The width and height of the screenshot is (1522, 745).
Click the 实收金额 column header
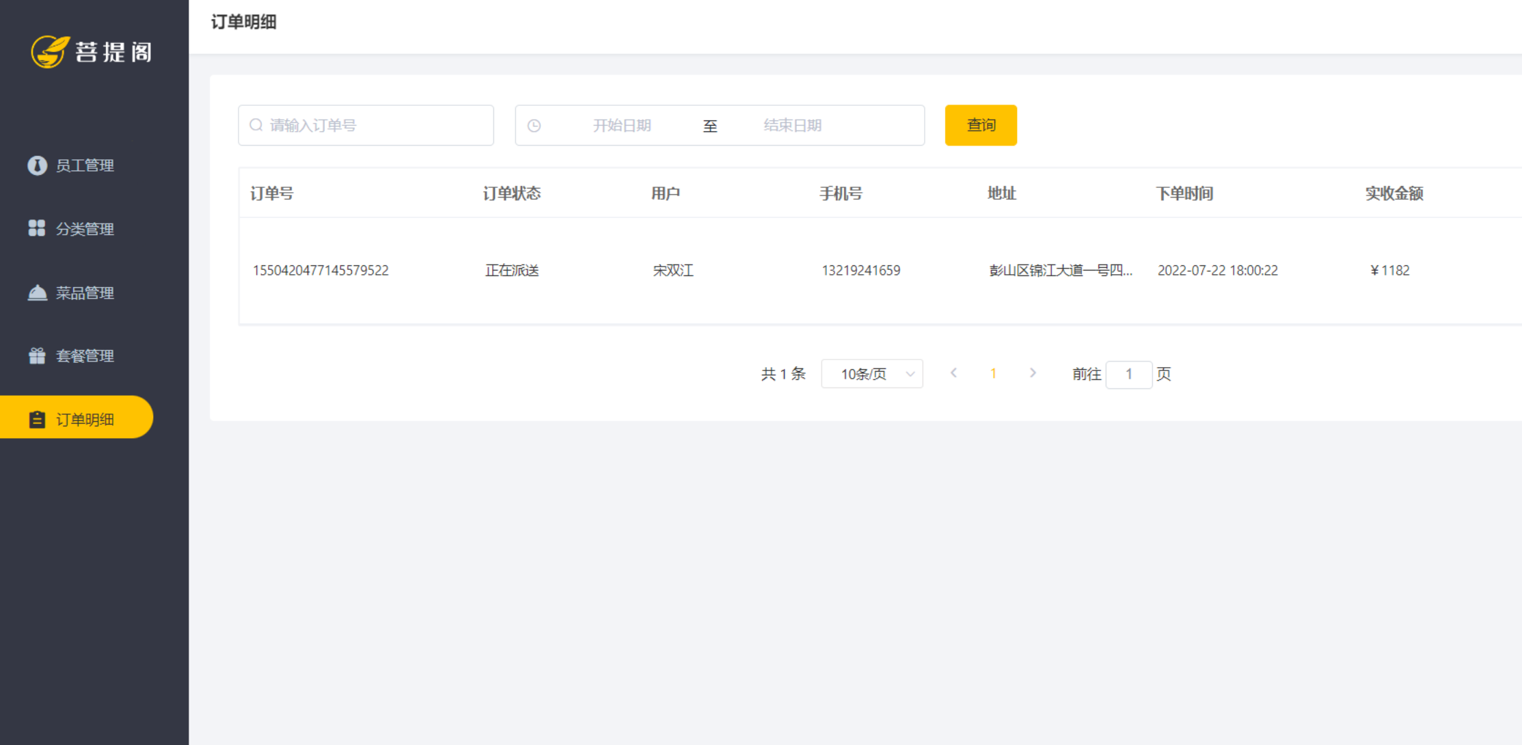[x=1394, y=193]
